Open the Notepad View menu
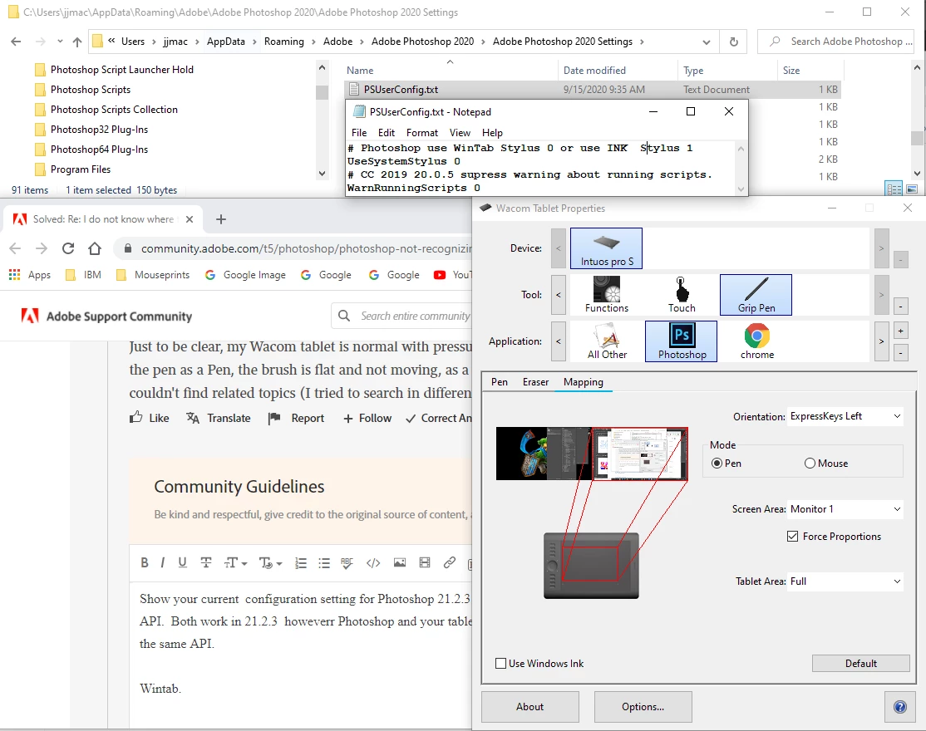The width and height of the screenshot is (926, 731). pyautogui.click(x=460, y=133)
